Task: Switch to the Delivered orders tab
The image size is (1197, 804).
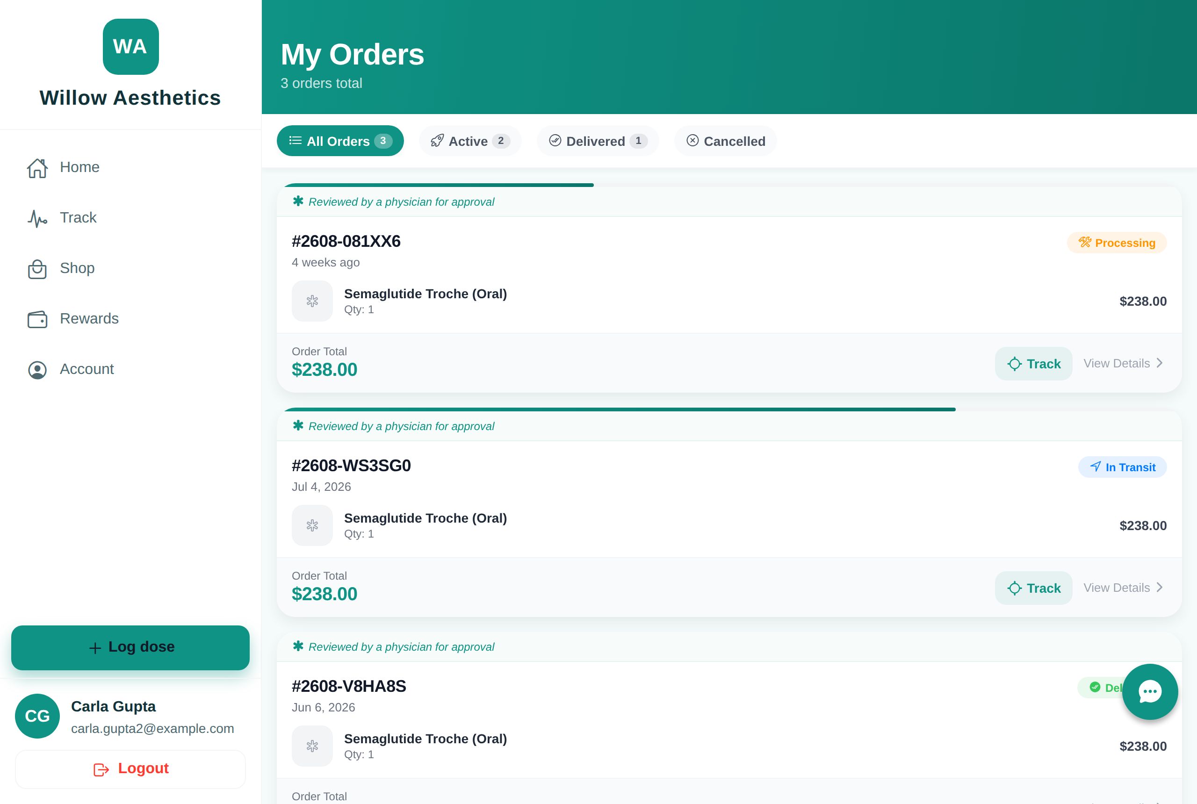Action: point(598,141)
